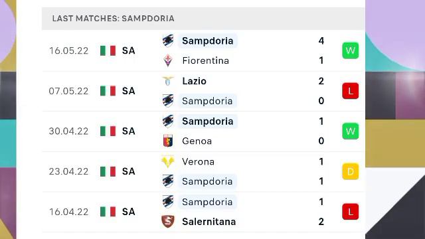The width and height of the screenshot is (425, 239).
Task: Click green W badge for Genoa match
Action: point(350,131)
